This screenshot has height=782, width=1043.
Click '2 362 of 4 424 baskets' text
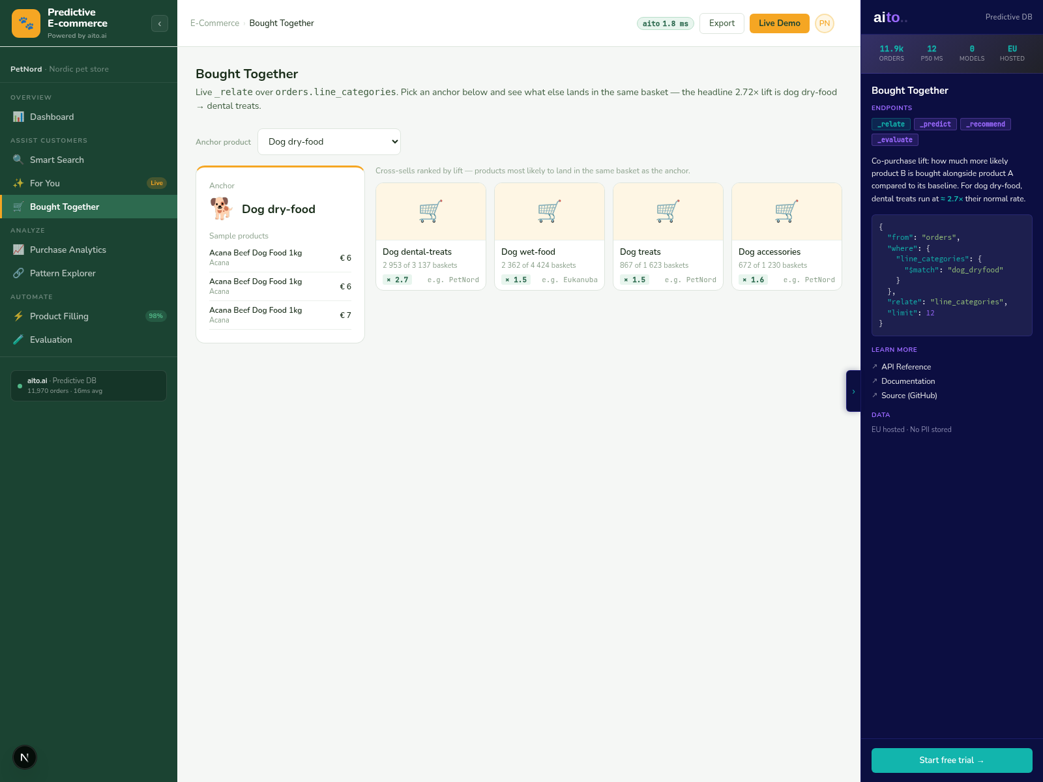click(538, 265)
